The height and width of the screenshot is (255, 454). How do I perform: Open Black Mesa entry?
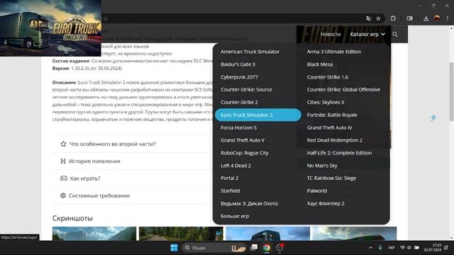point(320,64)
